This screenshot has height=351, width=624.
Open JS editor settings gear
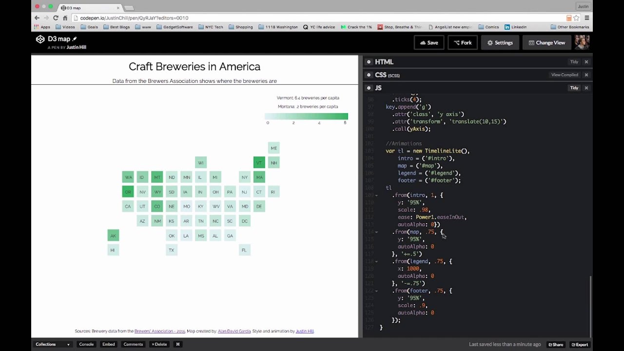tap(369, 88)
